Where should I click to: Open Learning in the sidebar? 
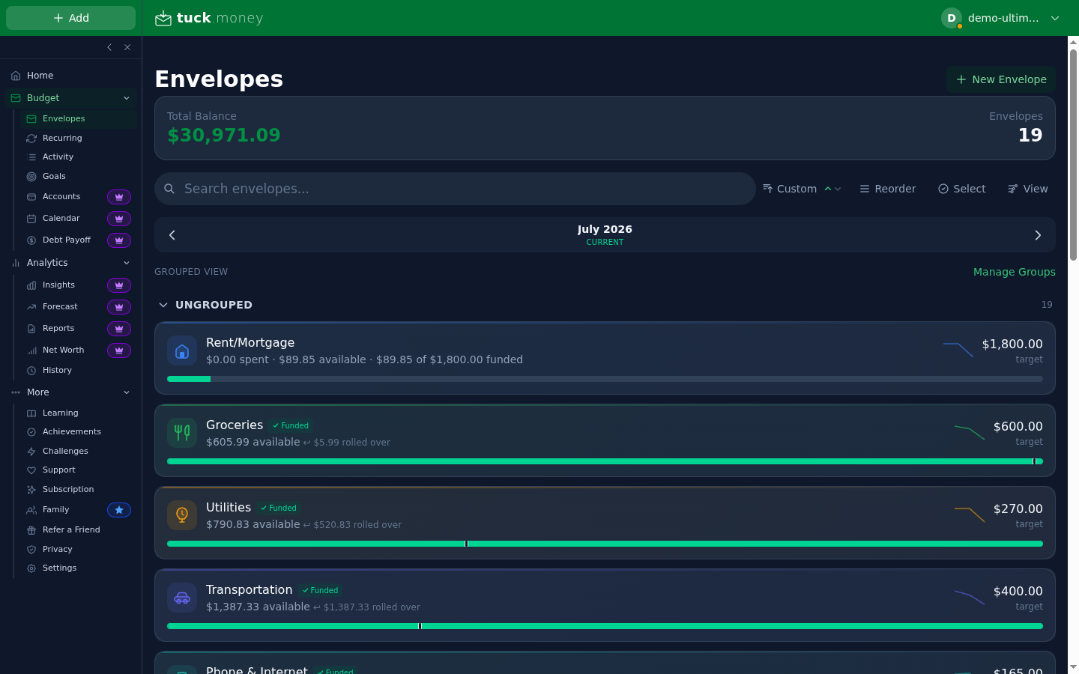click(78, 413)
